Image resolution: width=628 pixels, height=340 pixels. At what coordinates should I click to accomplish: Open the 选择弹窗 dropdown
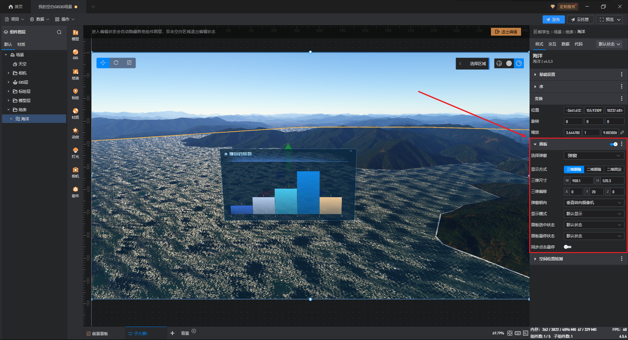tap(594, 156)
